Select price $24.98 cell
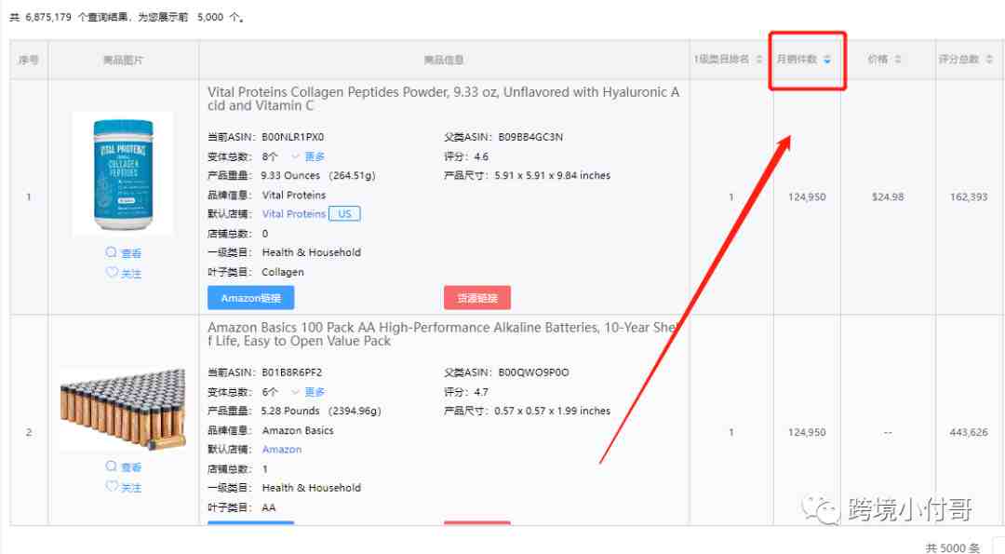Viewport: 1005px width, 554px height. pyautogui.click(x=888, y=196)
